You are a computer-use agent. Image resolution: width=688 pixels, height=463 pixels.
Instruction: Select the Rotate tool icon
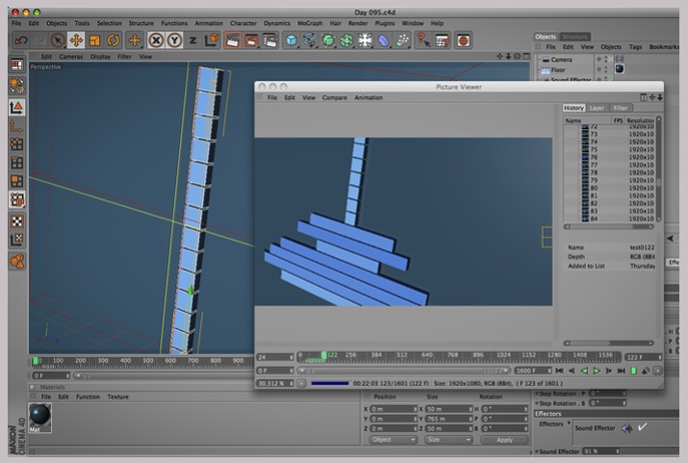(x=113, y=40)
